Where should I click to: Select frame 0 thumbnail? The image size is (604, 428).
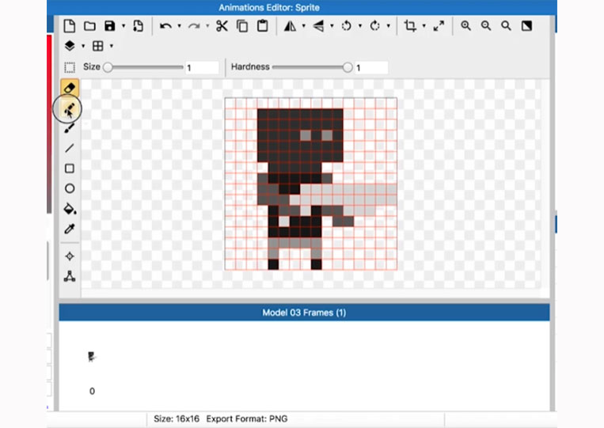pos(92,357)
